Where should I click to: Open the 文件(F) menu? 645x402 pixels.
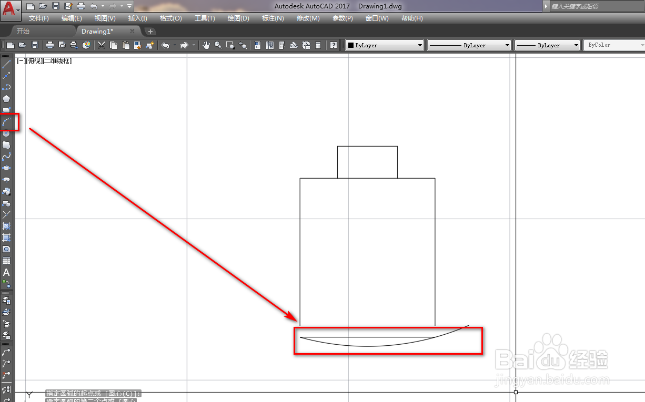pyautogui.click(x=39, y=18)
